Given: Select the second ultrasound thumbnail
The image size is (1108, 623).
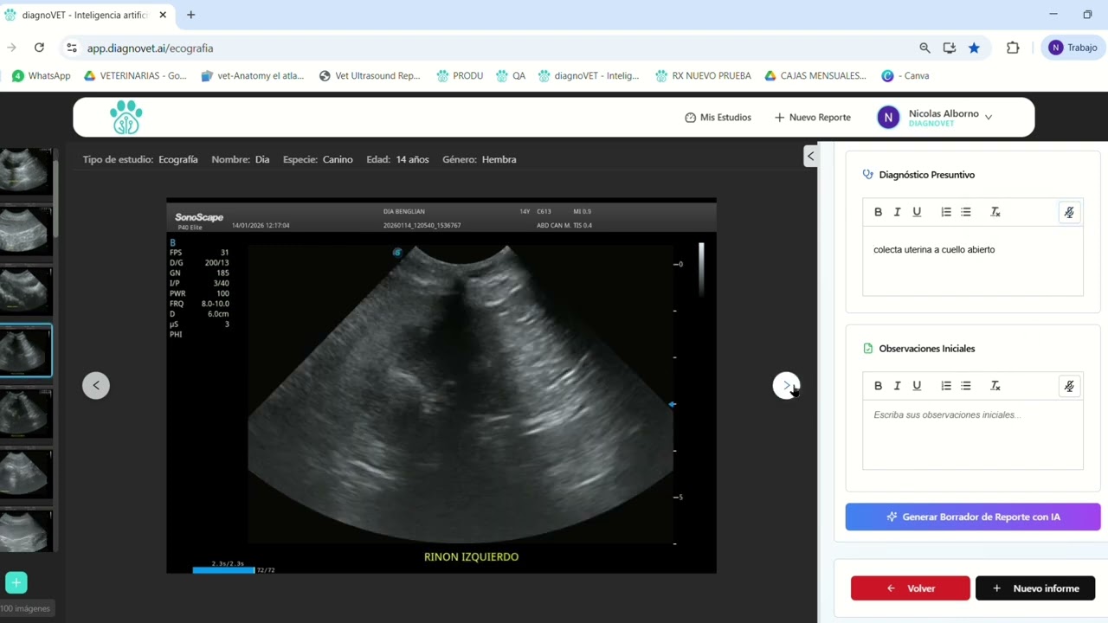Looking at the screenshot, I should click(x=25, y=230).
